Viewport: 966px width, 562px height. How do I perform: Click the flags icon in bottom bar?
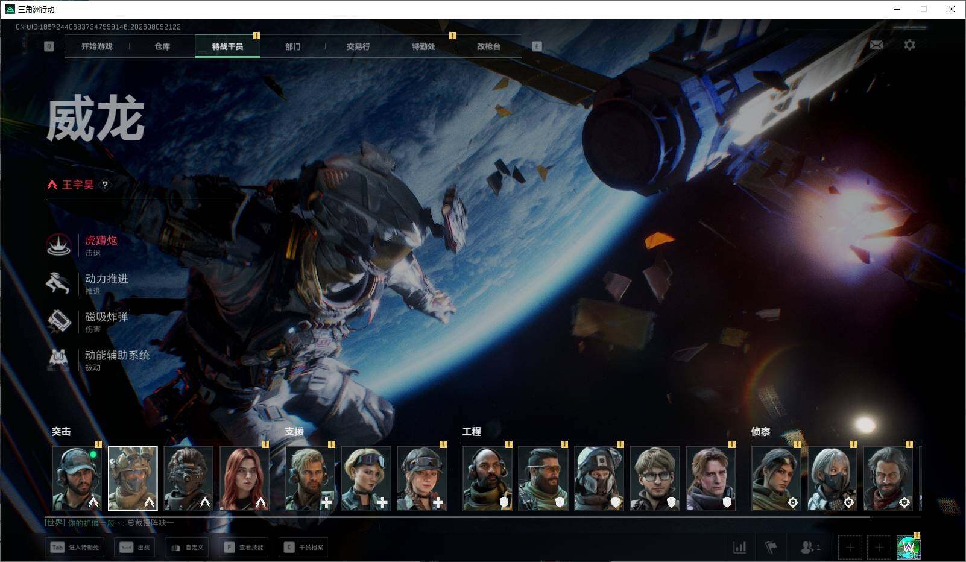pyautogui.click(x=771, y=548)
